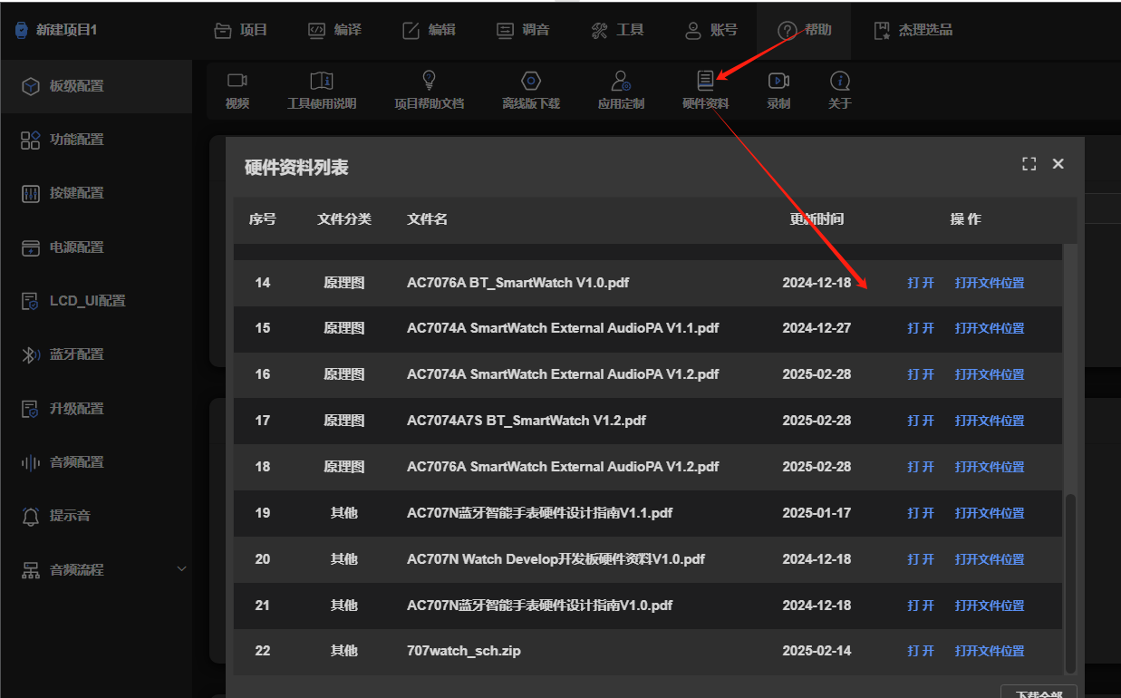The image size is (1121, 698).
Task: Click 打开 for AC7074A7S BT_SmartWatch V1.2.pdf
Action: 921,421
